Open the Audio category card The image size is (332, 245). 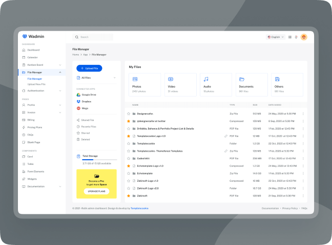click(216, 85)
